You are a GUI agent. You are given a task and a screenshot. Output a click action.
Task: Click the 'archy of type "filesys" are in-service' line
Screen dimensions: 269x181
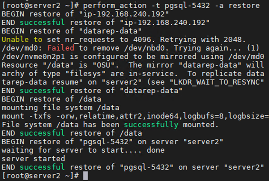pos(133,74)
